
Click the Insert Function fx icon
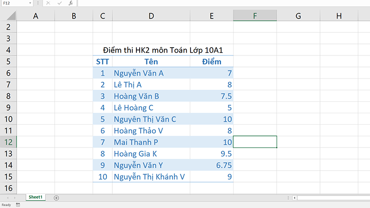(70, 3)
